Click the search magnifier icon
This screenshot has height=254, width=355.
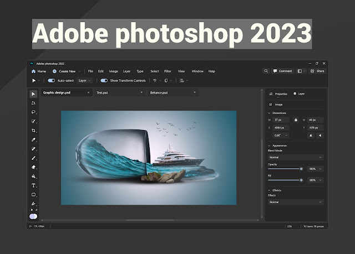(266, 71)
